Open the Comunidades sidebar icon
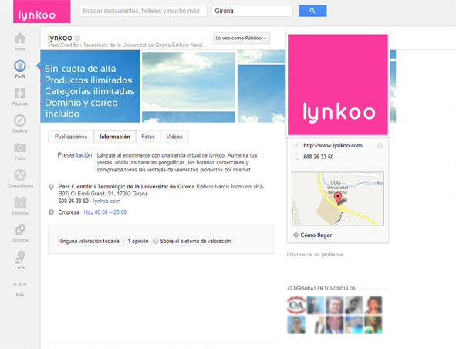 [20, 175]
